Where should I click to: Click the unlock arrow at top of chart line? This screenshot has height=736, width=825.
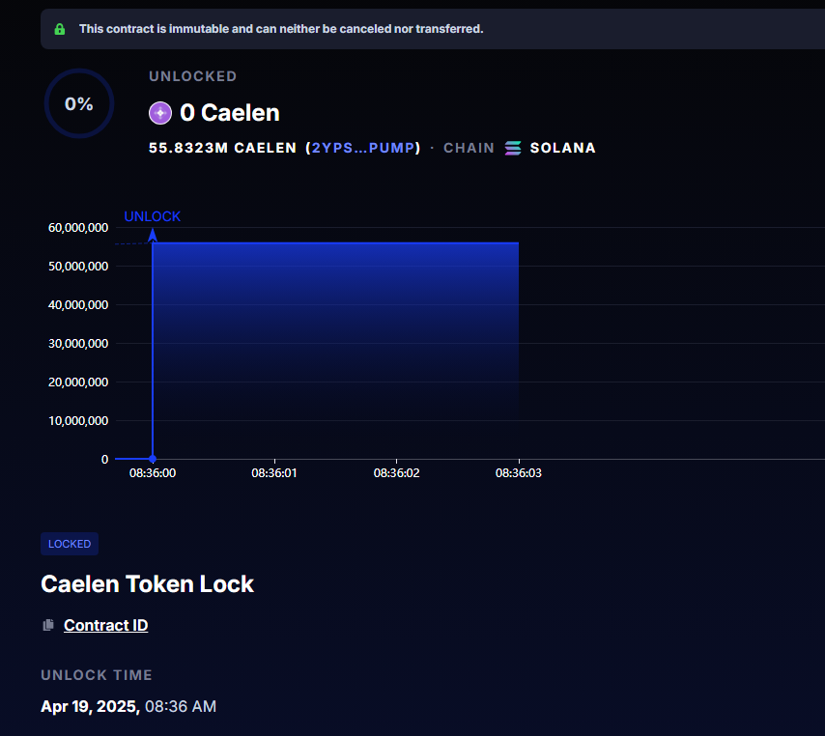[x=153, y=235]
